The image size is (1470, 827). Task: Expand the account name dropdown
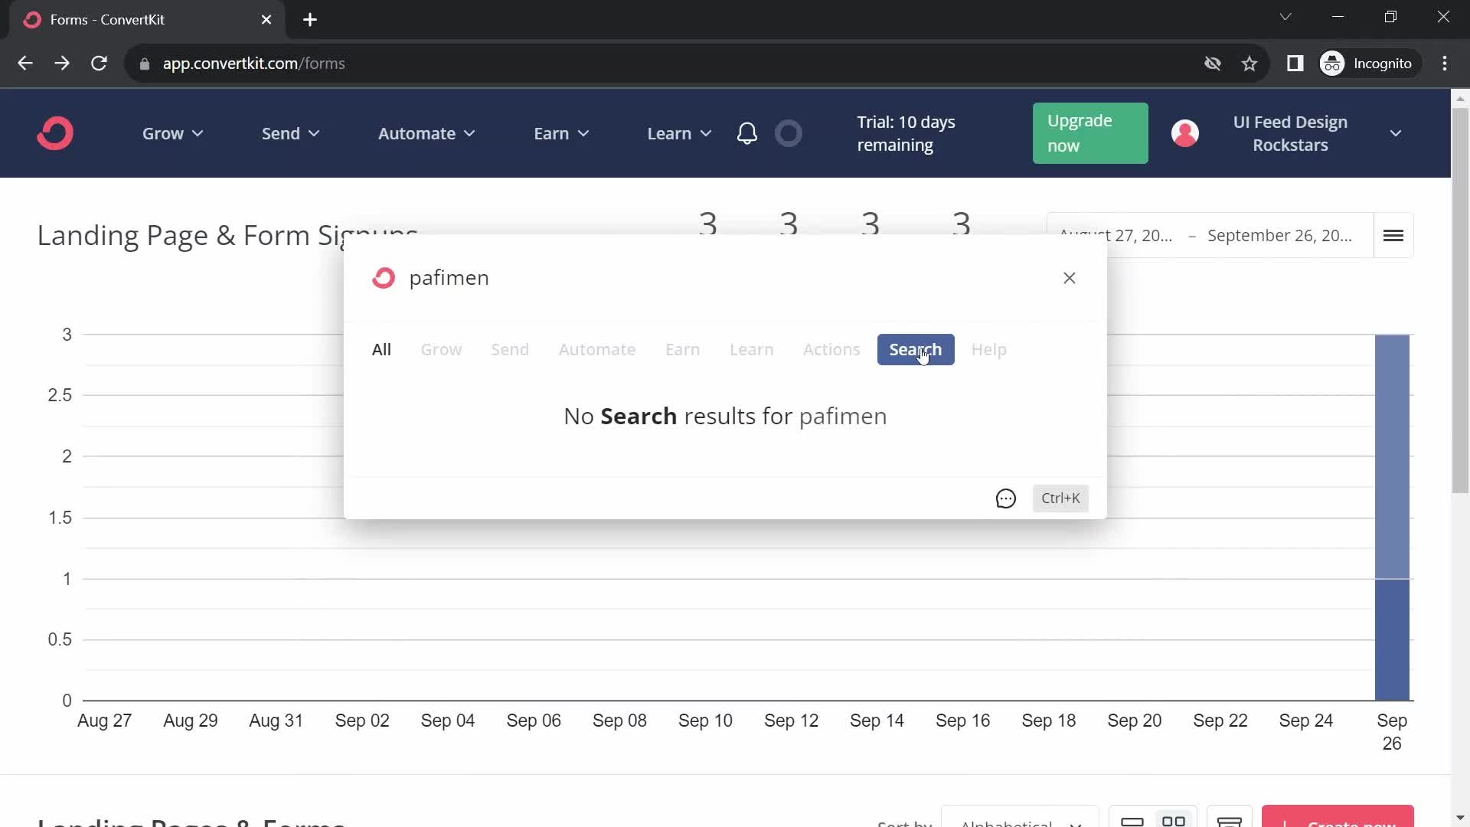click(x=1396, y=133)
